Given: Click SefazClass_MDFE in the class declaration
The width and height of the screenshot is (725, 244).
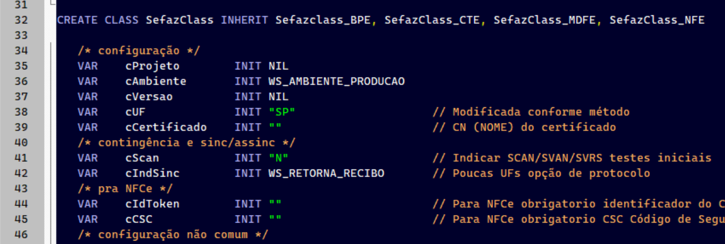Looking at the screenshot, I should 545,20.
